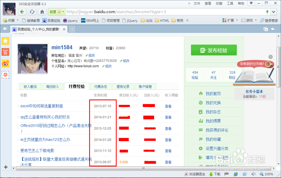Click the refresh page icon
Image resolution: width=281 pixels, height=178 pixels.
point(32,12)
